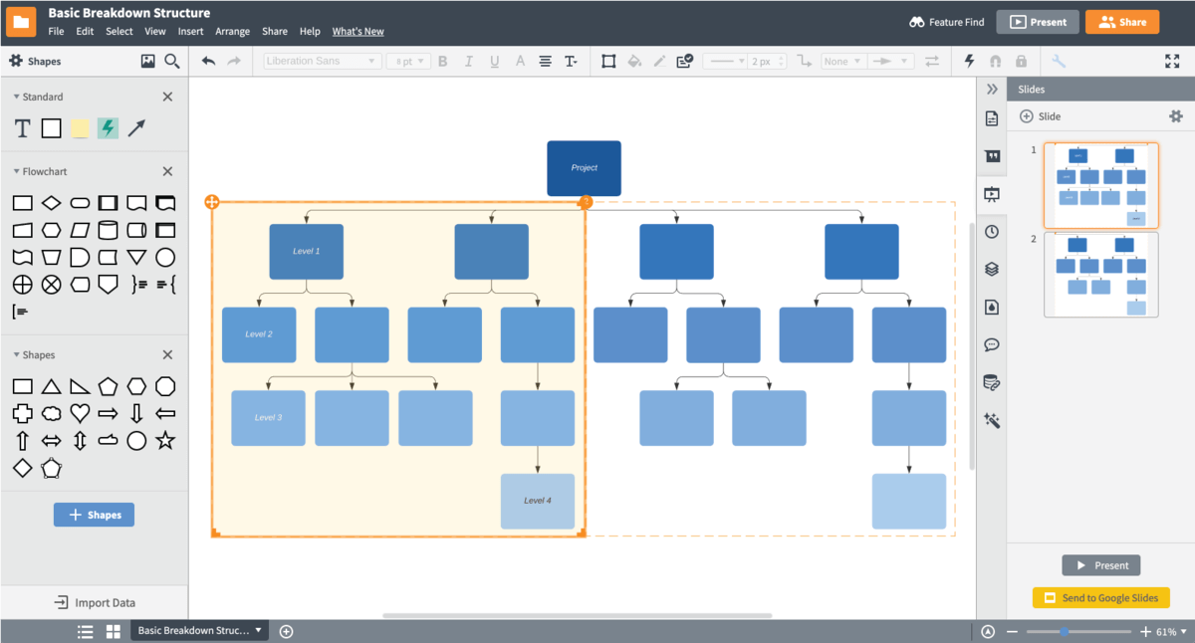The height and width of the screenshot is (643, 1195).
Task: Toggle the lock on selected shapes
Action: click(1020, 61)
